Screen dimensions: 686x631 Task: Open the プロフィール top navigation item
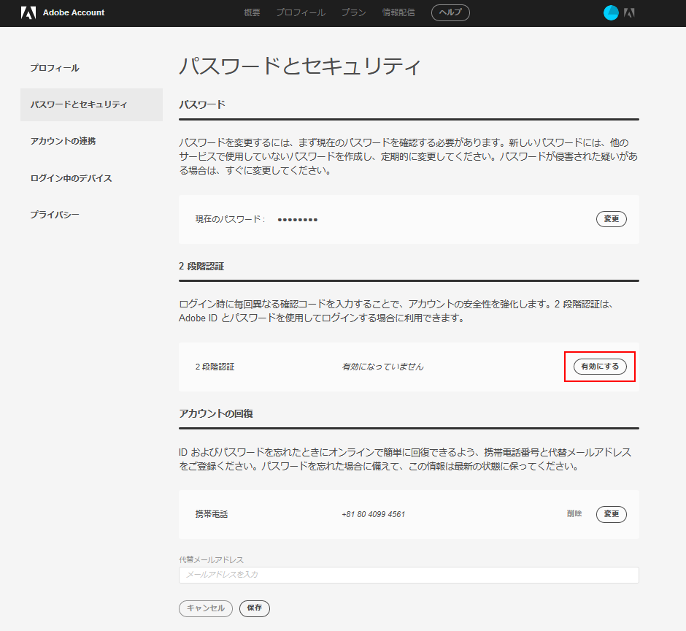(x=301, y=12)
